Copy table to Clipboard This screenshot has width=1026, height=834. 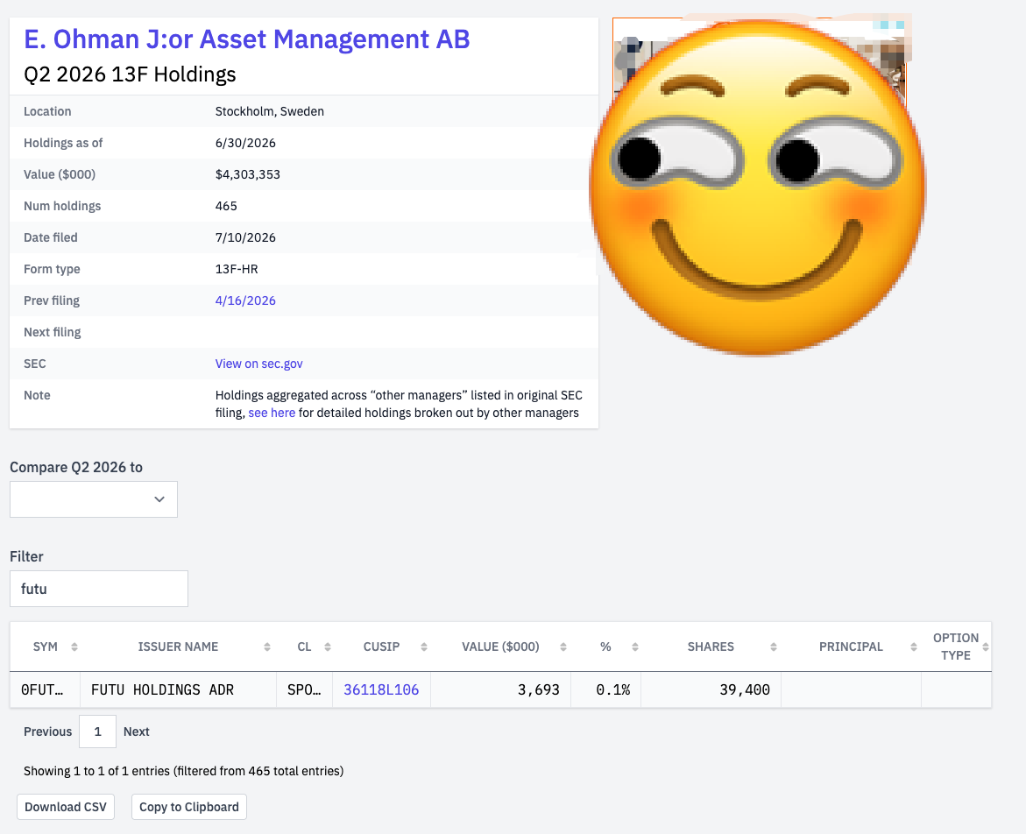pos(189,807)
